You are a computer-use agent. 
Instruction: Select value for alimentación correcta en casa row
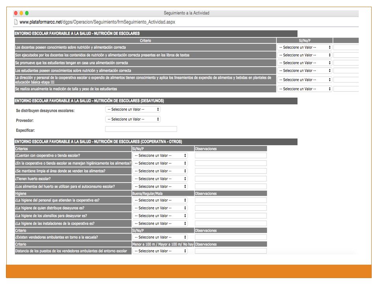click(x=305, y=63)
